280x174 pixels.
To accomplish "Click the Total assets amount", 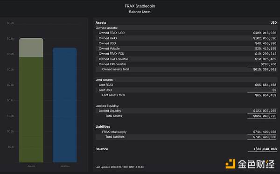I will point(265,116).
